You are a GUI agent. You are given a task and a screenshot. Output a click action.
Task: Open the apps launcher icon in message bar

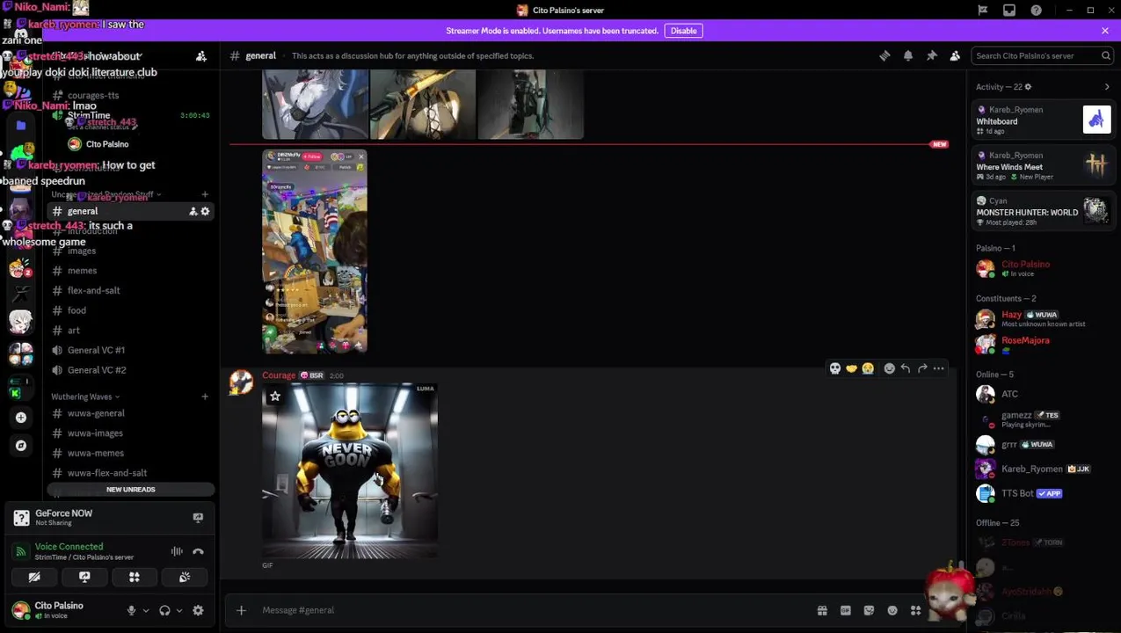click(x=916, y=610)
